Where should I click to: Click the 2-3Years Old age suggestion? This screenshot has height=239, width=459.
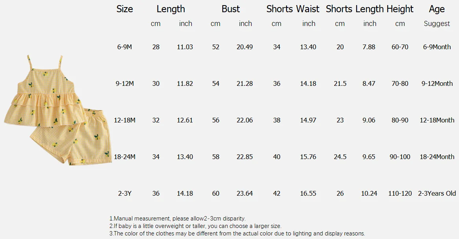(x=437, y=193)
